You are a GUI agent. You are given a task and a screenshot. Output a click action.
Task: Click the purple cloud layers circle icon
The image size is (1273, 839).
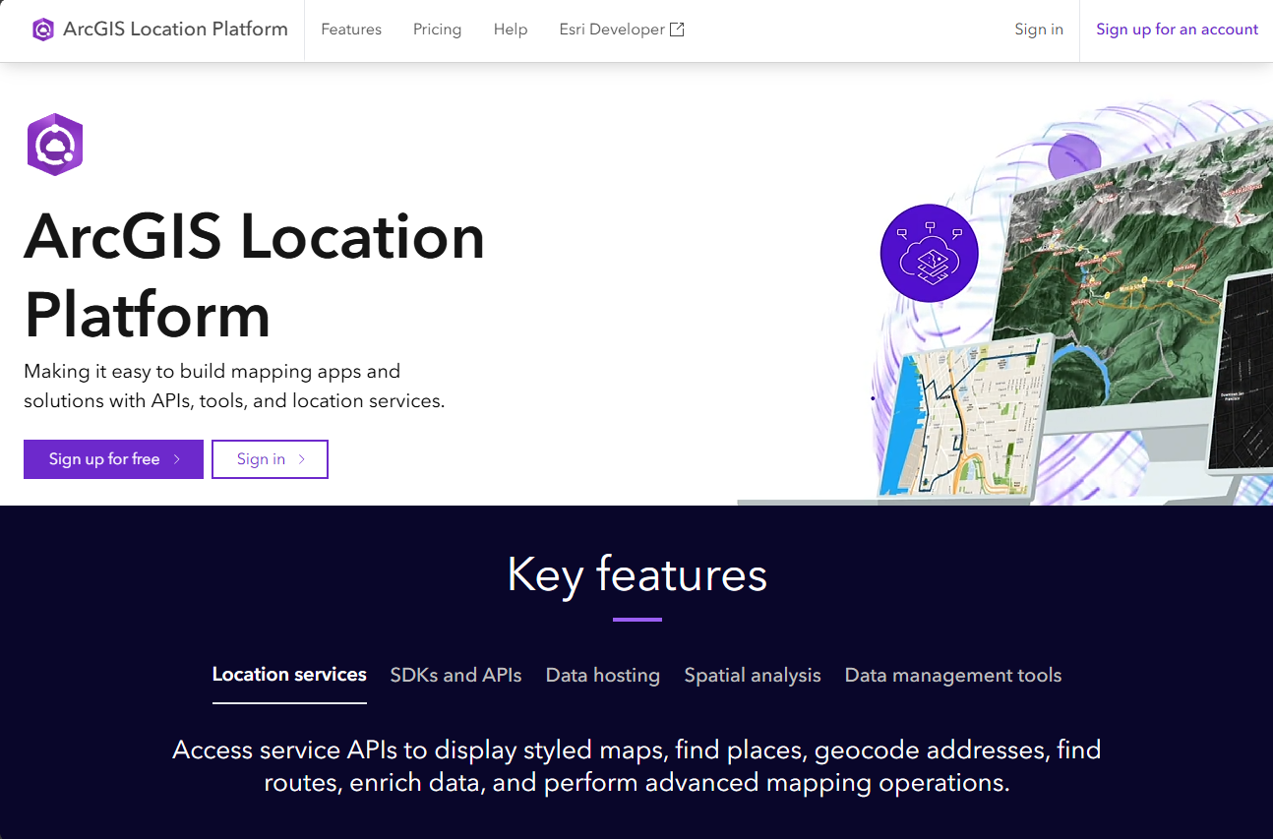(929, 253)
